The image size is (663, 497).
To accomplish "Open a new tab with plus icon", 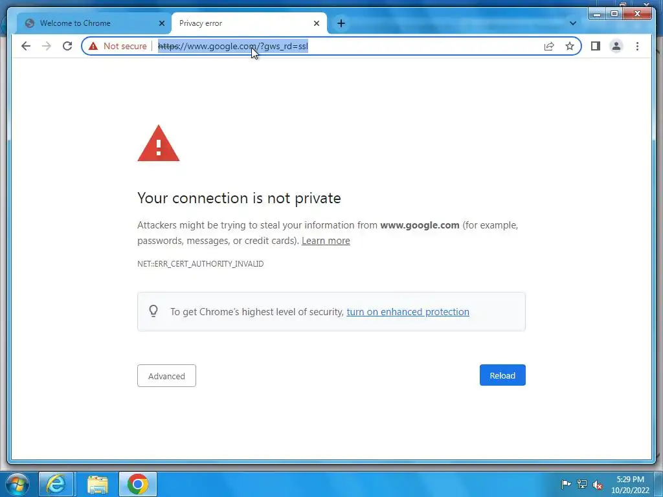I will point(341,23).
